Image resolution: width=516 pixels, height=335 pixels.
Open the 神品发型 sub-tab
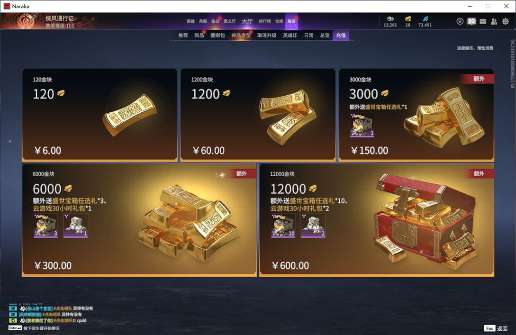[241, 35]
